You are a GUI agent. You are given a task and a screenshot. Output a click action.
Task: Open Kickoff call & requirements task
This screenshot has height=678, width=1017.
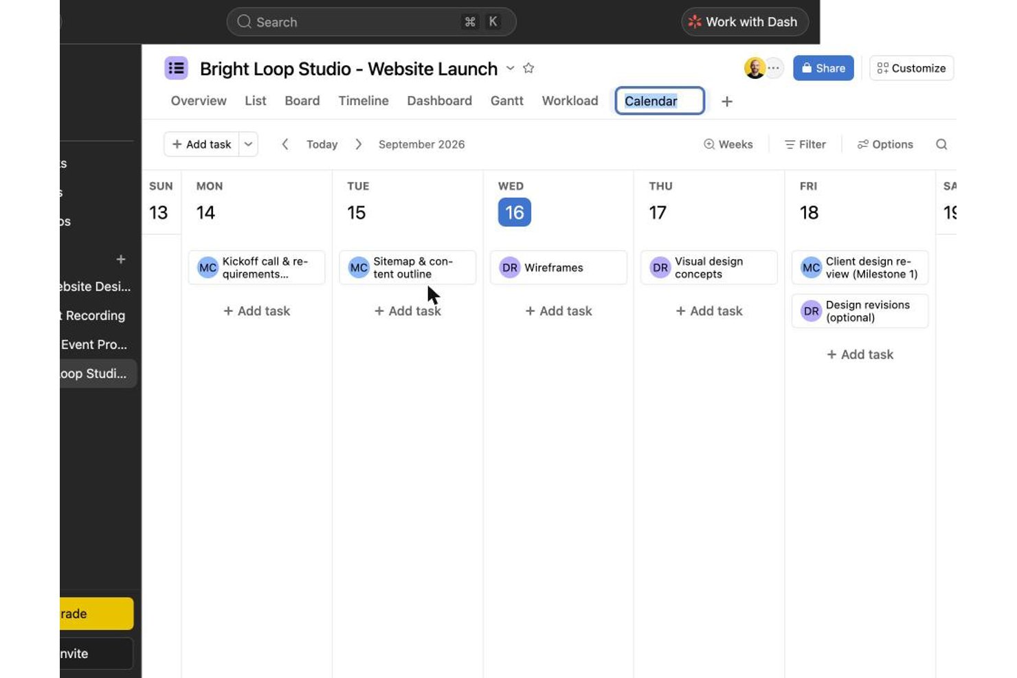point(256,267)
